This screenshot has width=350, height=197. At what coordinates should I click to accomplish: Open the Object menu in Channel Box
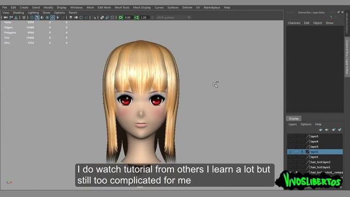click(317, 23)
